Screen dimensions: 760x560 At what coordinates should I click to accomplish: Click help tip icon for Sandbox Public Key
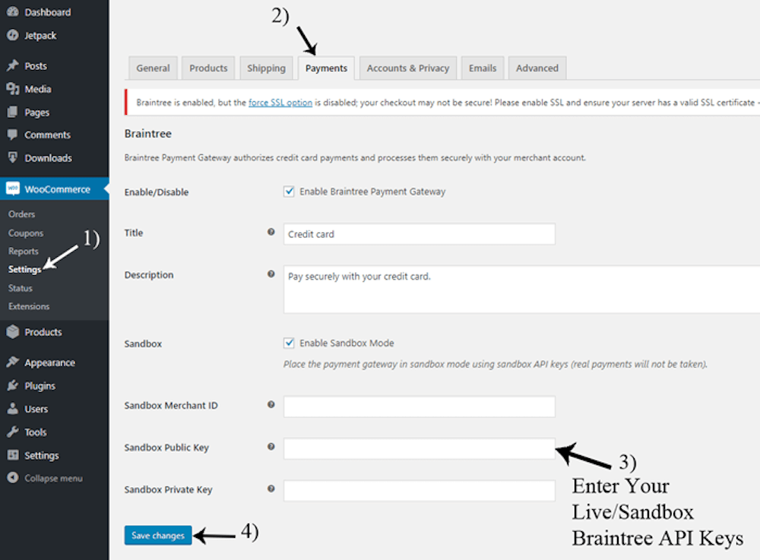271,447
